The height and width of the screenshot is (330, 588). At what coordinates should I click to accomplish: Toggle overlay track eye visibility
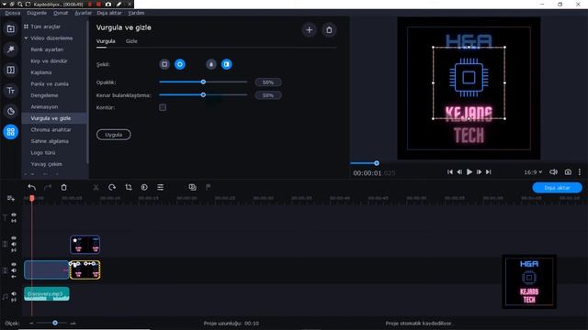click(14, 238)
